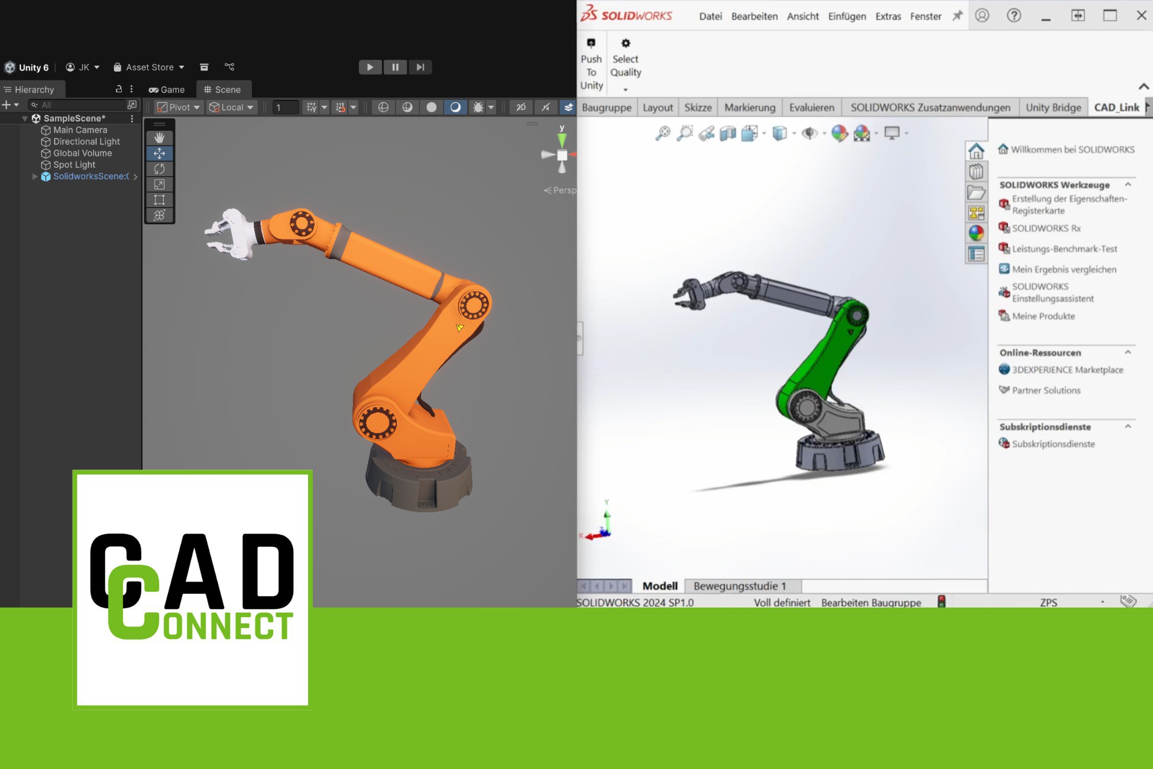1153x769 pixels.
Task: Click the zoom to fit magnifier icon
Action: coord(663,133)
